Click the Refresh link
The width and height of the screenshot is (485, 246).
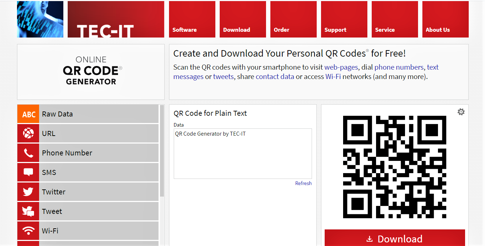point(303,183)
